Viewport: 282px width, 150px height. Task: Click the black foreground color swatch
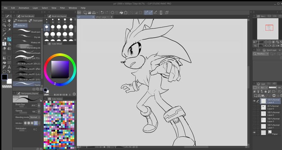point(5,77)
